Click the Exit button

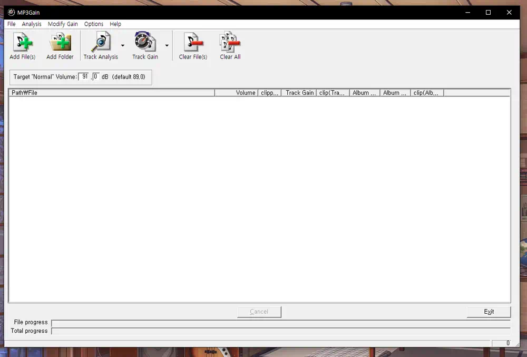point(489,312)
